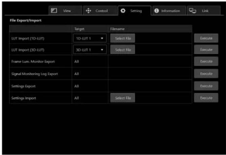Viewport: 226px width, 155px height.
Task: Click the All target for Frame Lum. Monitor Export
Action: 77,62
